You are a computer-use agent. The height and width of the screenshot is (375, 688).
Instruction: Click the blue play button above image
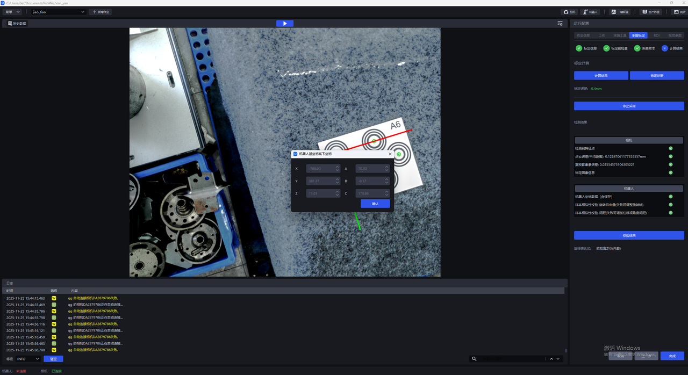point(284,24)
